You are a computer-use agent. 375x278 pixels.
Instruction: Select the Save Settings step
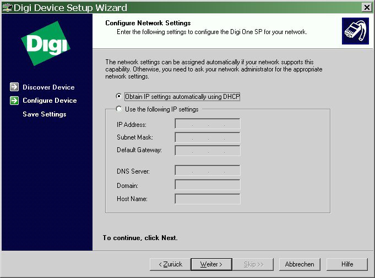click(44, 114)
